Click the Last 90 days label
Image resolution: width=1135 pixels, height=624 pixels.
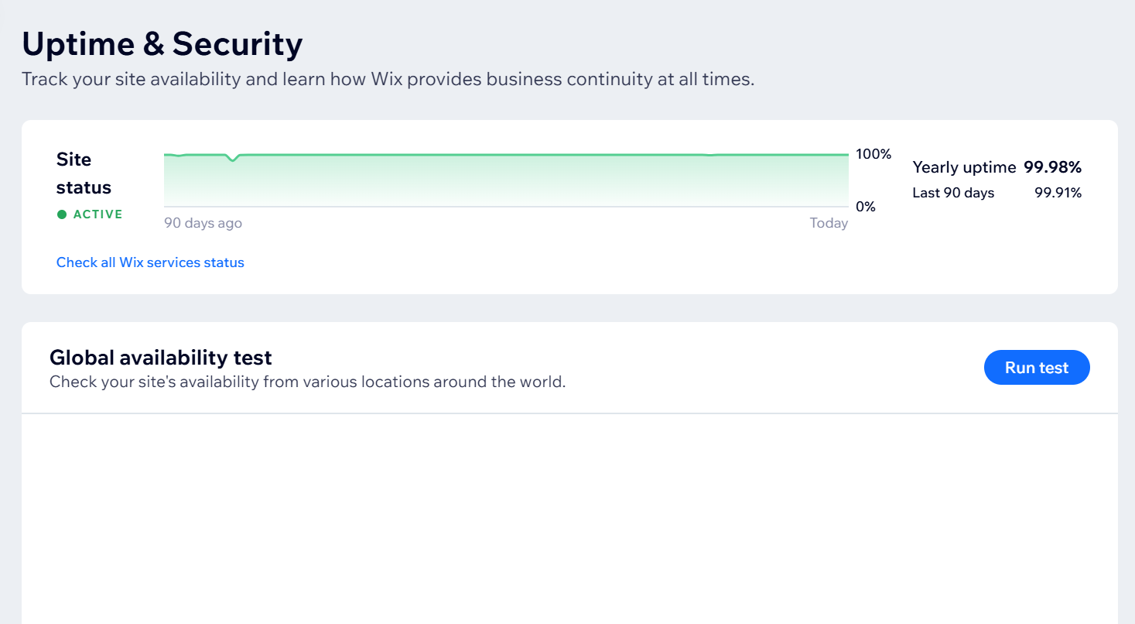point(953,193)
